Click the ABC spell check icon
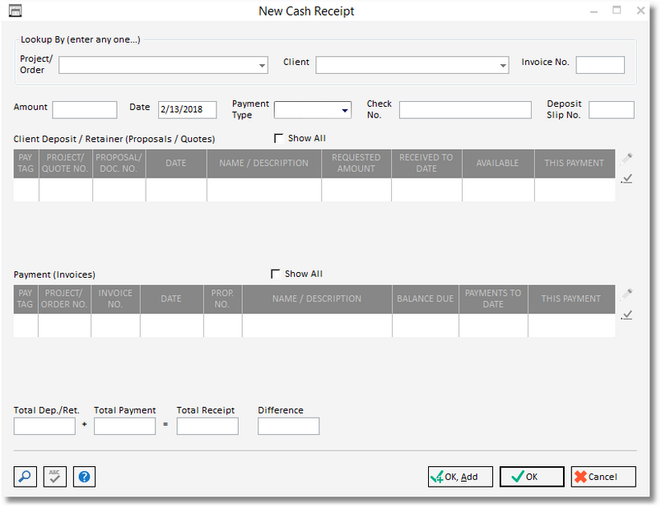Viewport: 661px width, 508px height. pos(55,477)
